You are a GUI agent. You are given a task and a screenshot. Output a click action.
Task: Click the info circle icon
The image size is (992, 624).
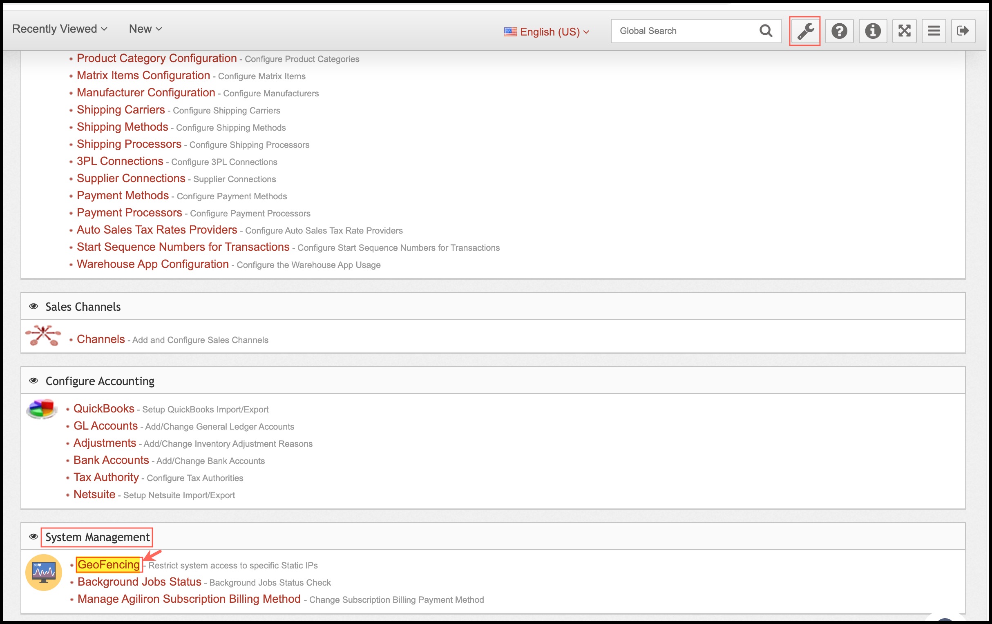tap(872, 31)
